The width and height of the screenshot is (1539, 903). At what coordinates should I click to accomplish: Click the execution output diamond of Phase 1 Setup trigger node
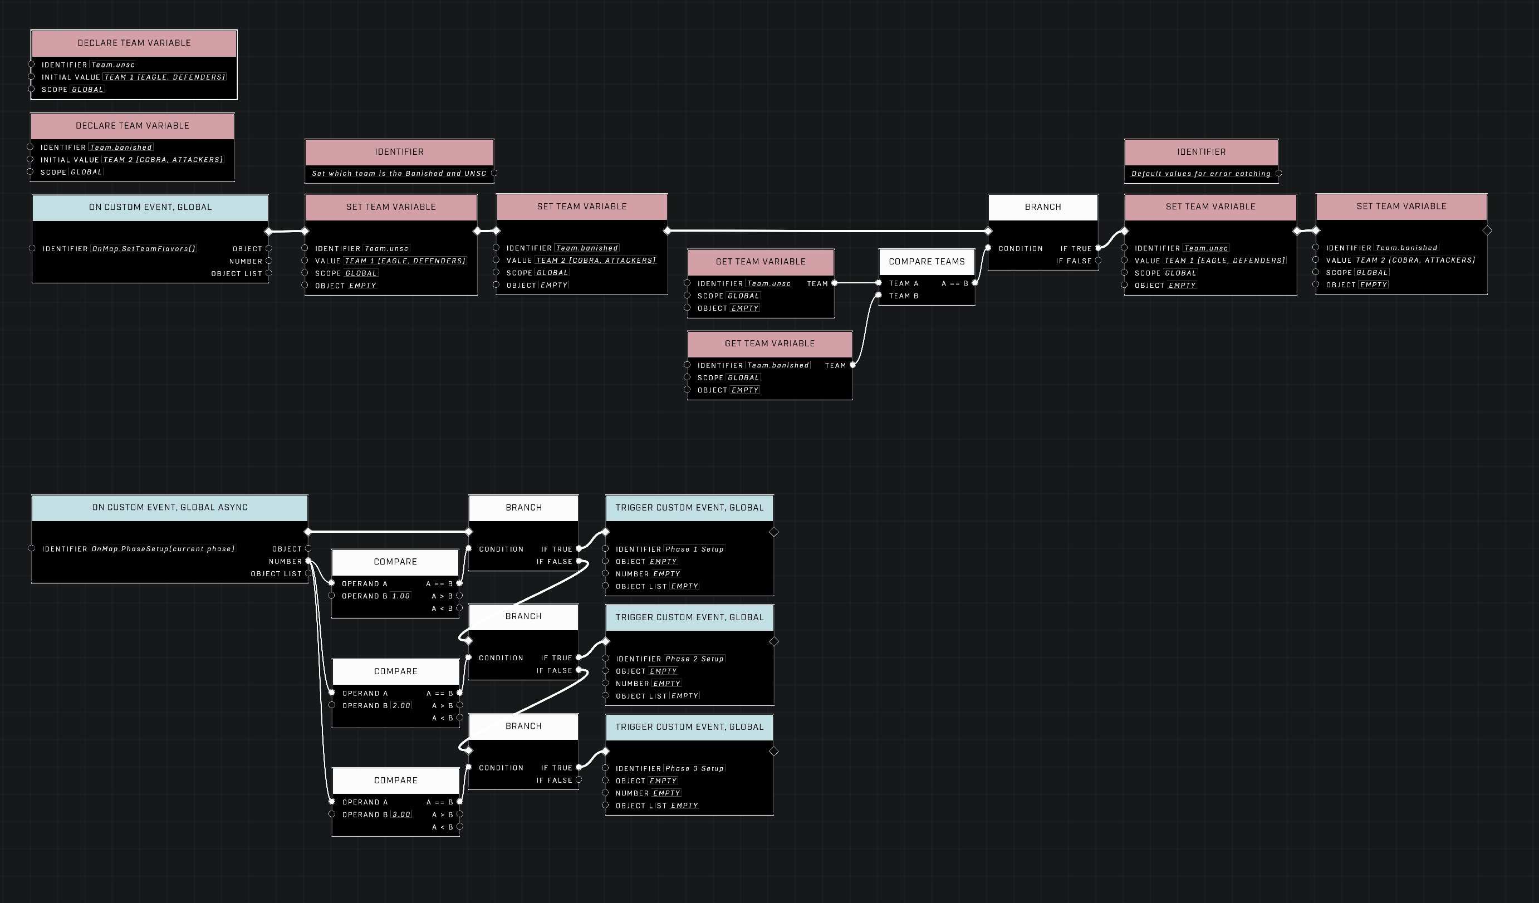(774, 532)
